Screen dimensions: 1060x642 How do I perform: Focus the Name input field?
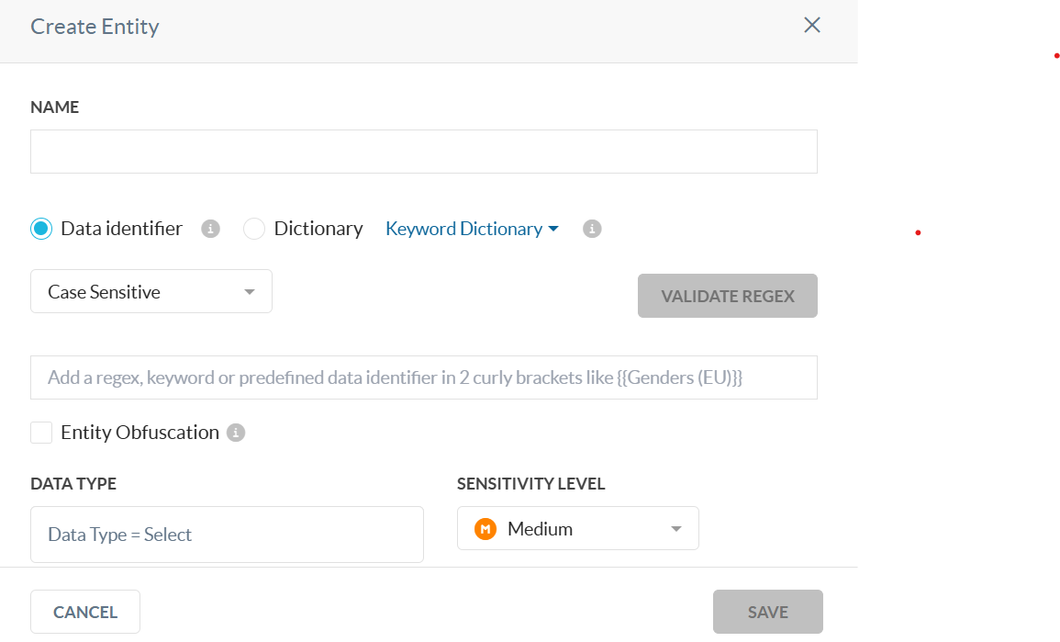pos(424,152)
